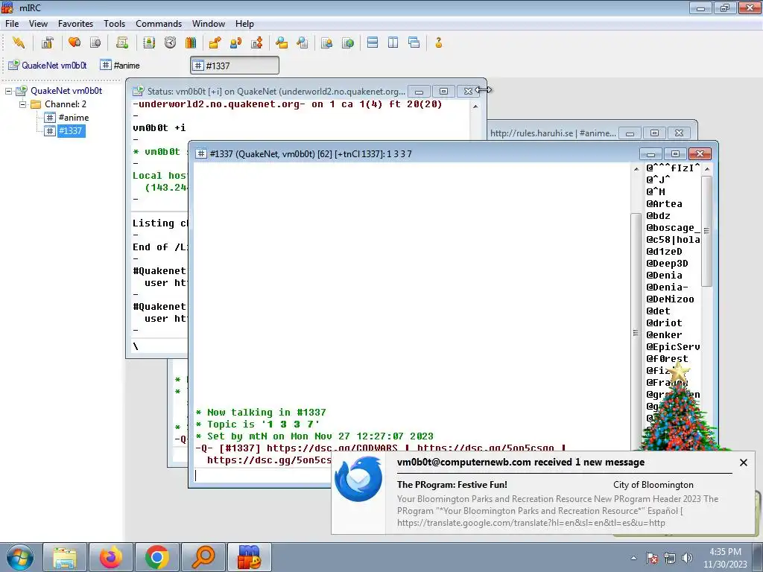Open File Explorer from the taskbar

point(65,557)
